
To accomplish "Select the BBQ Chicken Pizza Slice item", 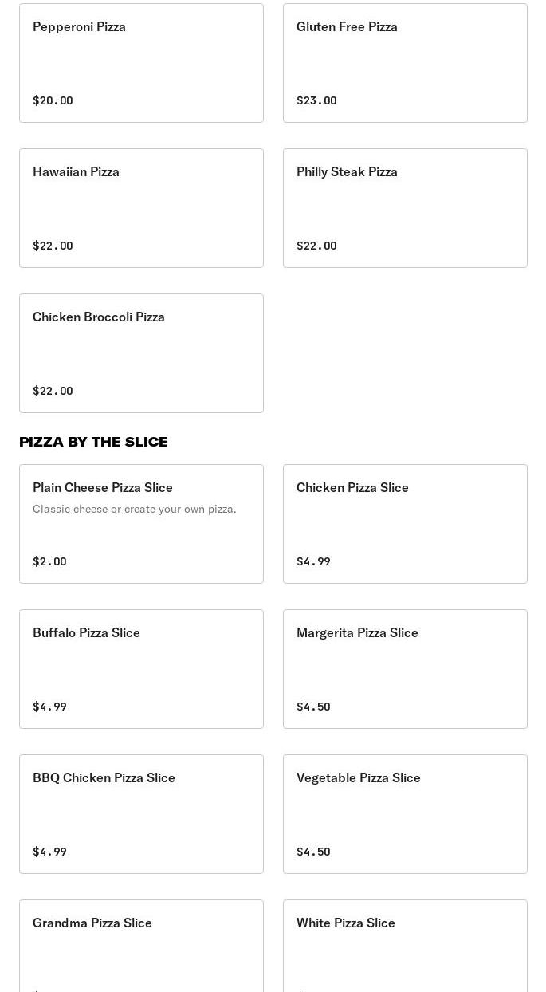I will point(141,814).
